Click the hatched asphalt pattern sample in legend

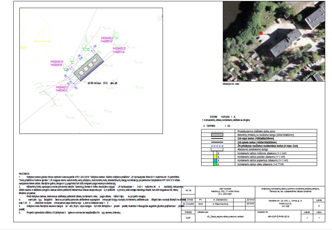pyautogui.click(x=217, y=149)
